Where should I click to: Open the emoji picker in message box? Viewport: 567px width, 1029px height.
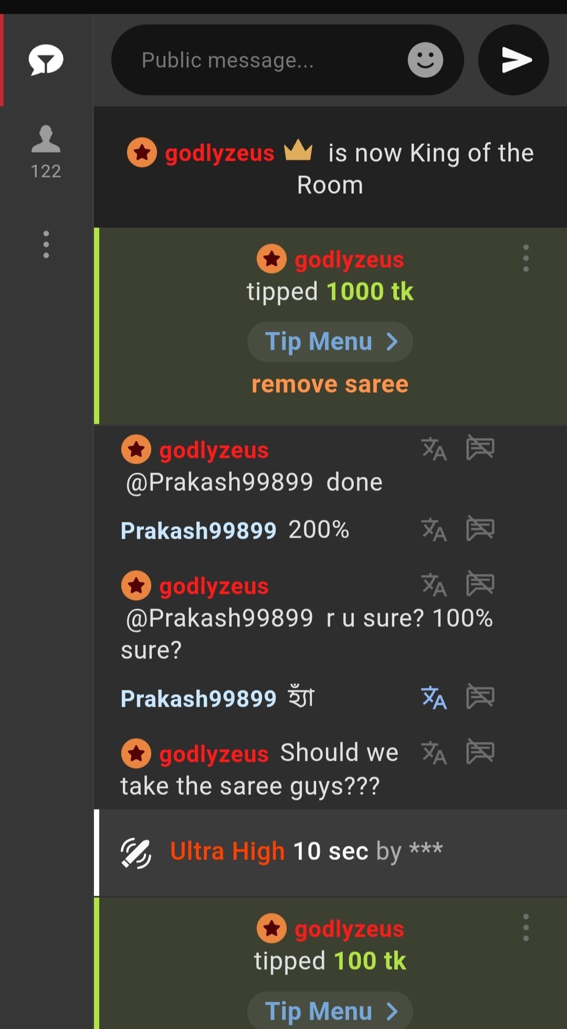[425, 60]
